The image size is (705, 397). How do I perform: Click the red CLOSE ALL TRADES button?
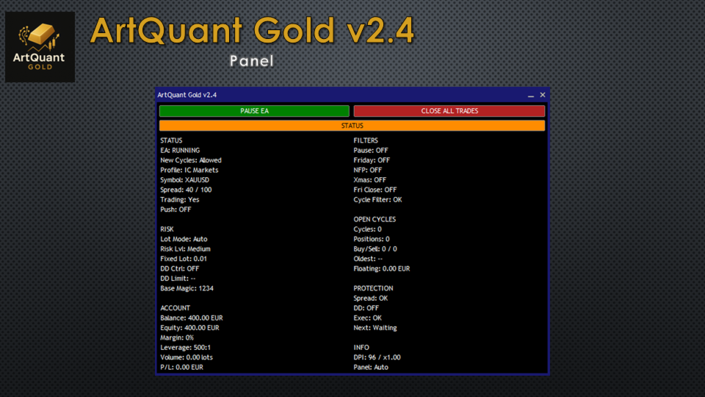pyautogui.click(x=449, y=111)
